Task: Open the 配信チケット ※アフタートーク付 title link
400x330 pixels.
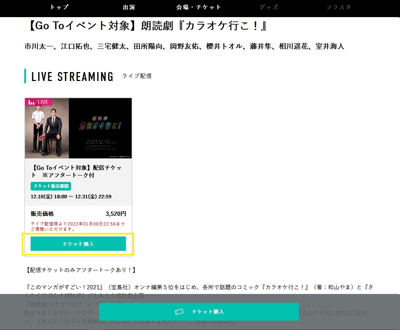Action: click(76, 171)
